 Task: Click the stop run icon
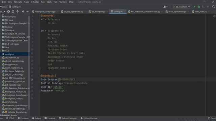tap(208, 7)
